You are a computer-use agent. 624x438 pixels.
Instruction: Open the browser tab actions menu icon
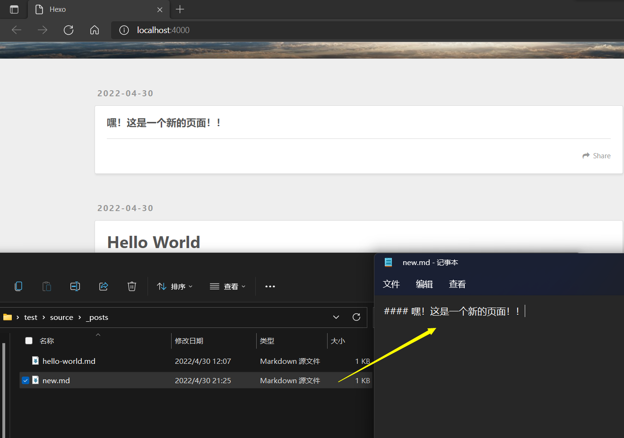[14, 9]
